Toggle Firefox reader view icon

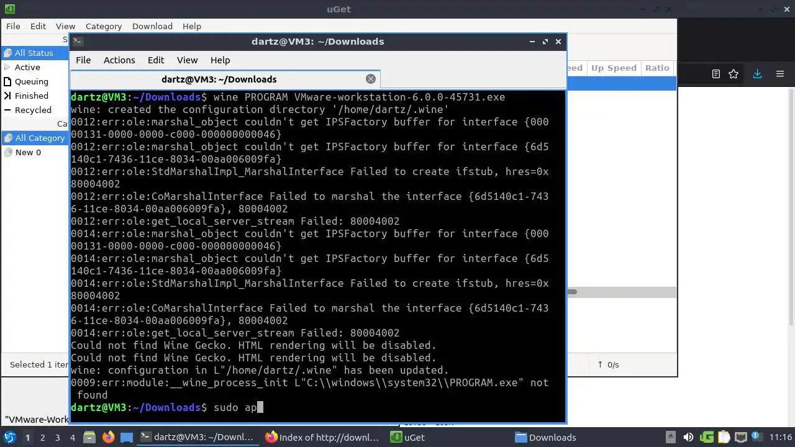(715, 74)
